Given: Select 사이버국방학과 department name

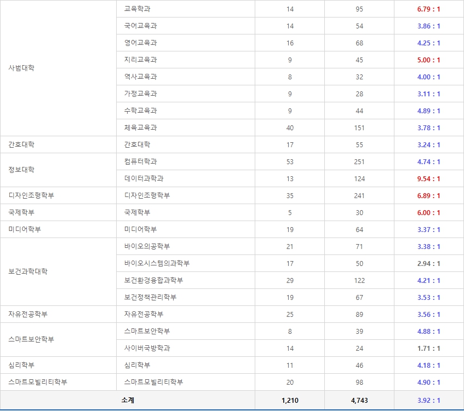Looking at the screenshot, I should [x=147, y=348].
